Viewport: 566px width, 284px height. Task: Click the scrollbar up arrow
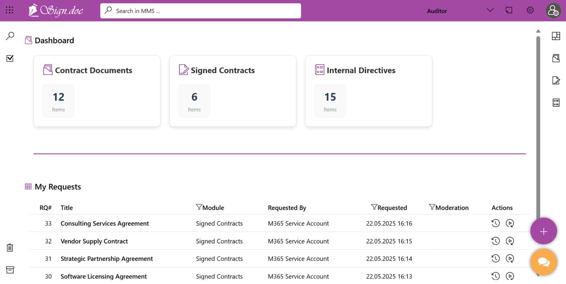click(538, 31)
